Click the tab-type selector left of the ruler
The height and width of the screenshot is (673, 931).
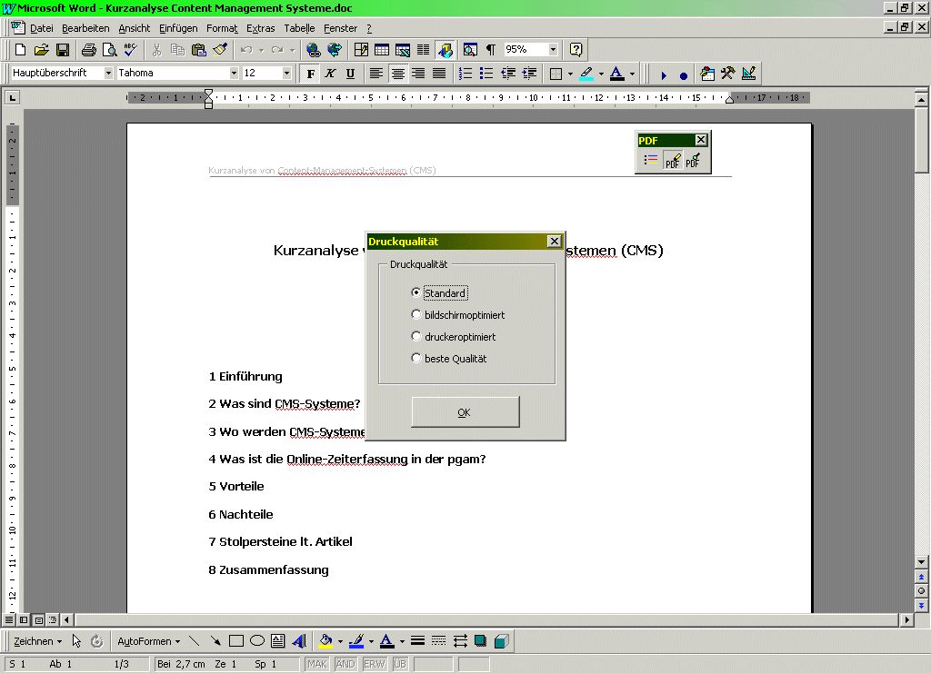pyautogui.click(x=12, y=97)
